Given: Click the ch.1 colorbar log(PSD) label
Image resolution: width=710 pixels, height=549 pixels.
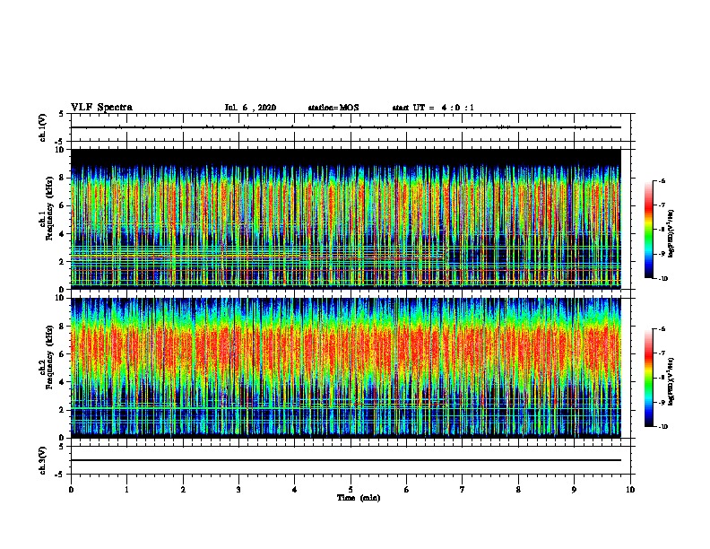Looking at the screenshot, I should pos(671,234).
